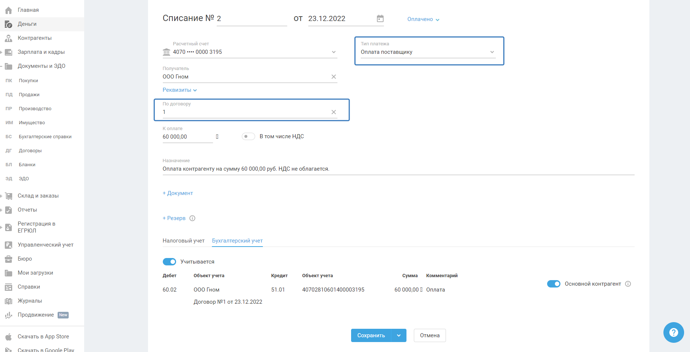Expand the Оплачено status dropdown
The height and width of the screenshot is (352, 690).
pyautogui.click(x=423, y=19)
